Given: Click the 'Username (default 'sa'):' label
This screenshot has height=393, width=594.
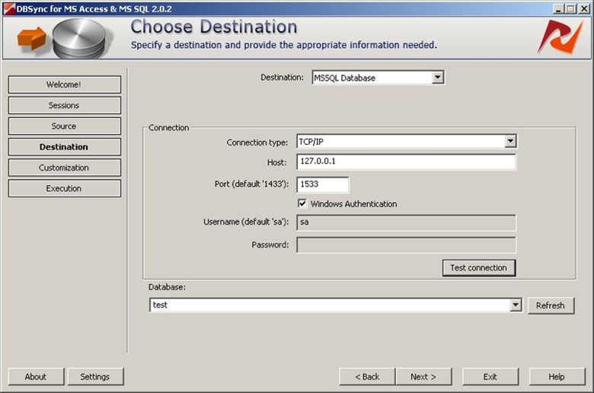Looking at the screenshot, I should click(x=246, y=222).
